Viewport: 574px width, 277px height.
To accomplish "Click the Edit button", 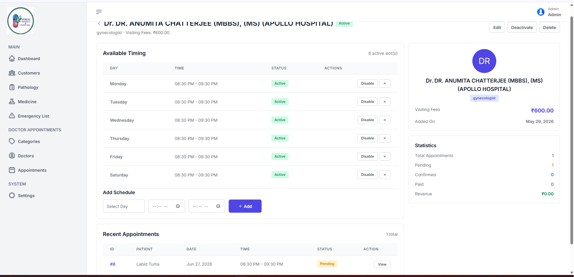I will pyautogui.click(x=497, y=27).
